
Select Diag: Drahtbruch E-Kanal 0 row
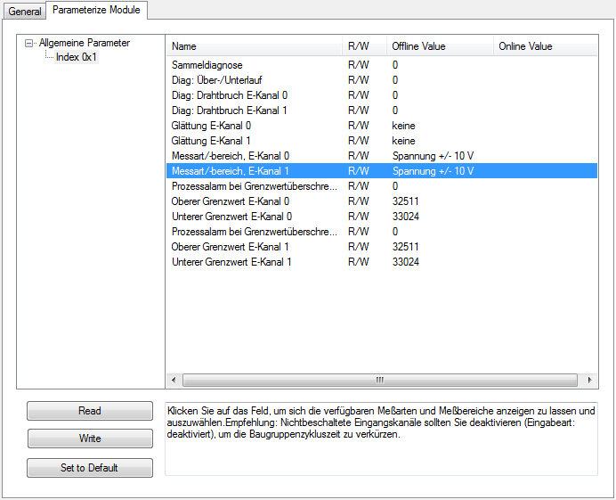click(x=382, y=95)
